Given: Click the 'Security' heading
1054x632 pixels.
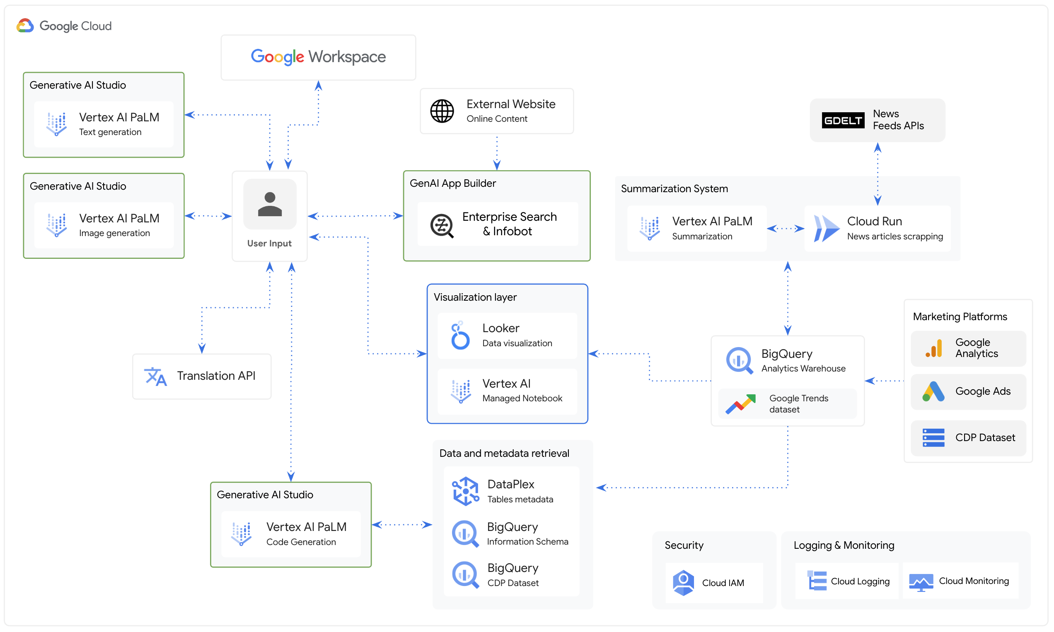Looking at the screenshot, I should [x=684, y=545].
